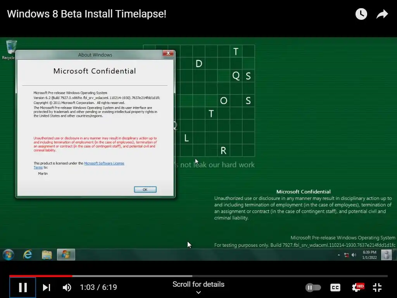
Task: Click the Version 6.2 build line
Action: click(97, 97)
